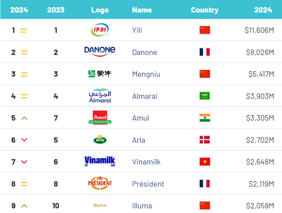The height and width of the screenshot is (213, 282).
Task: Click the Yili logo
Action: [100, 30]
